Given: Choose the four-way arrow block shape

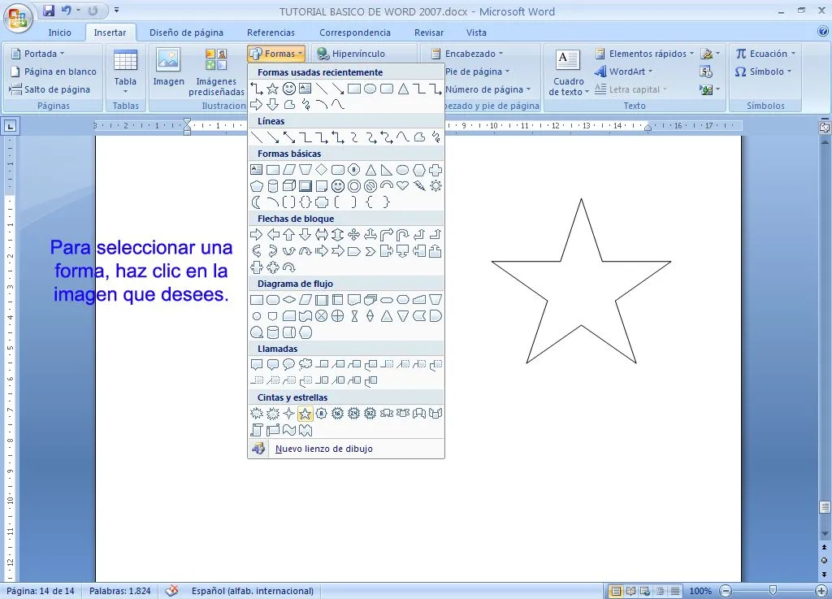Looking at the screenshot, I should pos(354,235).
